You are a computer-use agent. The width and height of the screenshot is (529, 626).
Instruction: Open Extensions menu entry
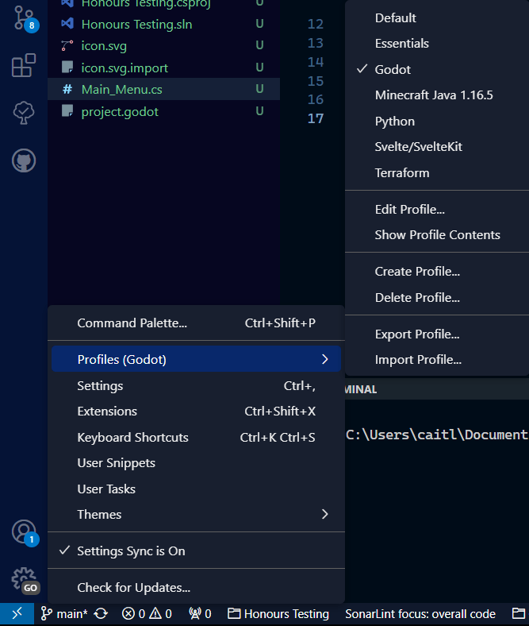coord(196,412)
